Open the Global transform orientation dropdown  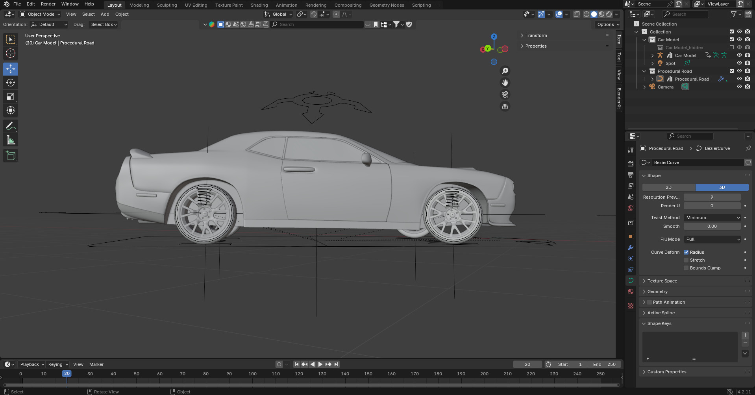pos(279,14)
